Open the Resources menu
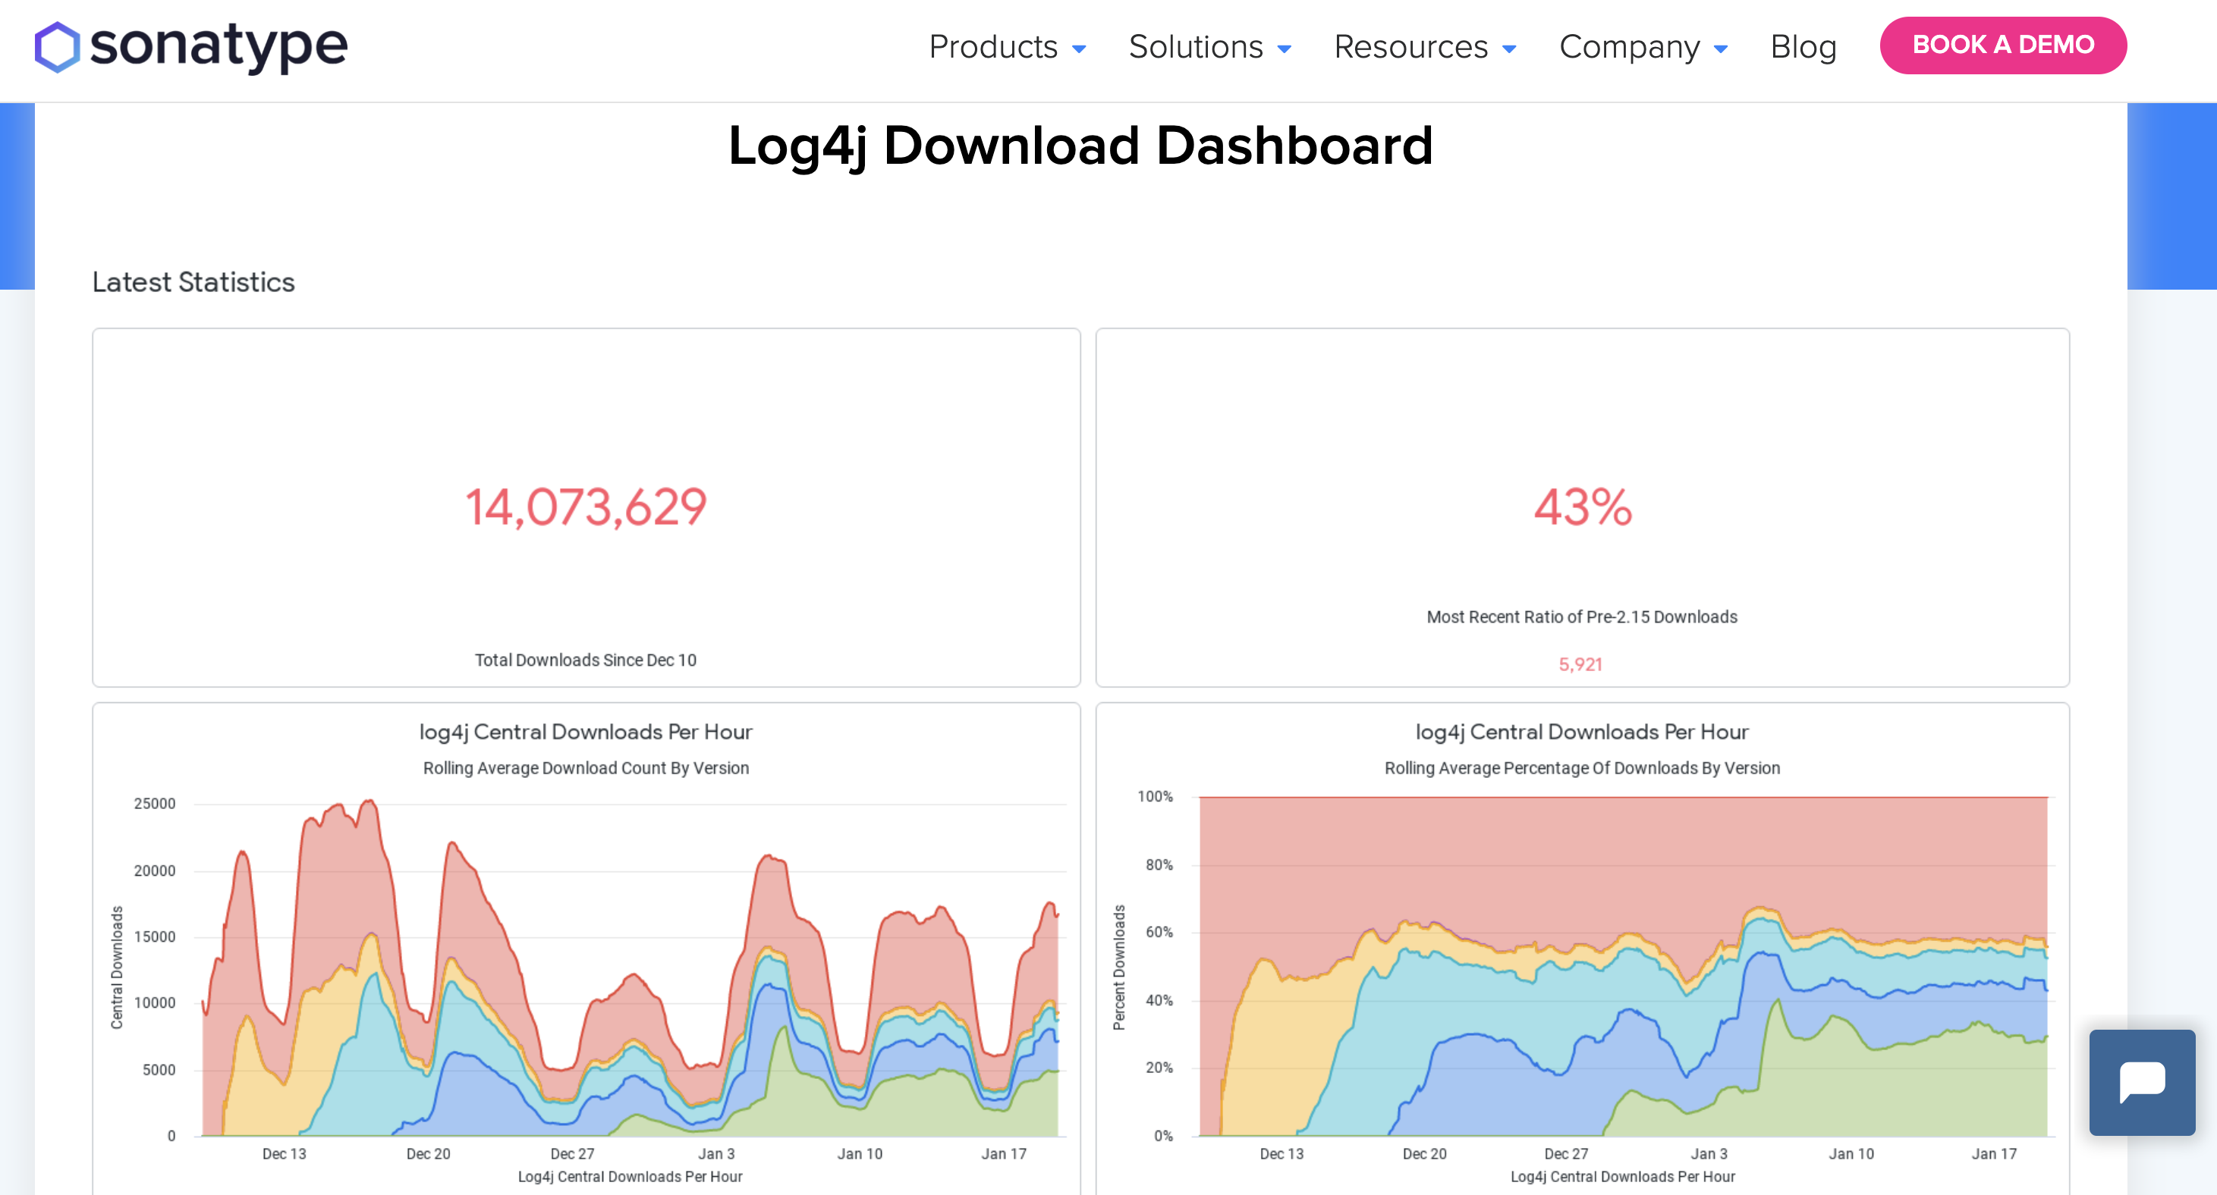Image resolution: width=2217 pixels, height=1195 pixels. tap(1410, 46)
